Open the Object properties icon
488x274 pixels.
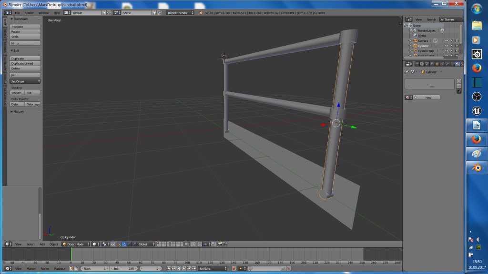tap(437, 64)
